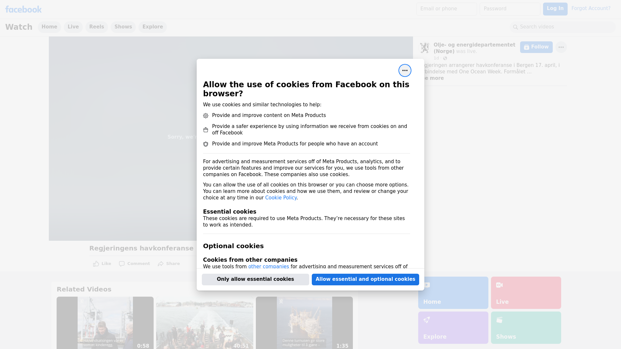The width and height of the screenshot is (621, 349).
Task: Follow the Olje- og energidepartementet page
Action: 536,47
